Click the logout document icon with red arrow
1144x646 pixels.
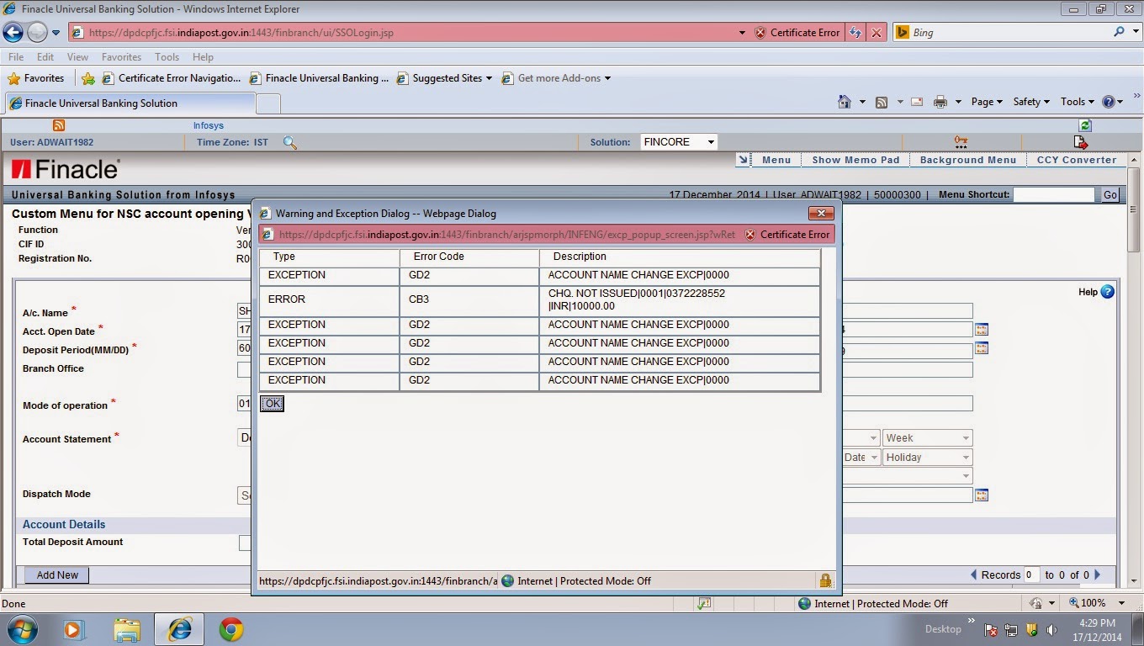pyautogui.click(x=1081, y=142)
